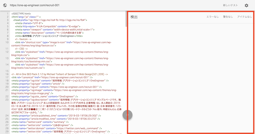
Task: Click the twitter:title meta line
Action: [61, 131]
